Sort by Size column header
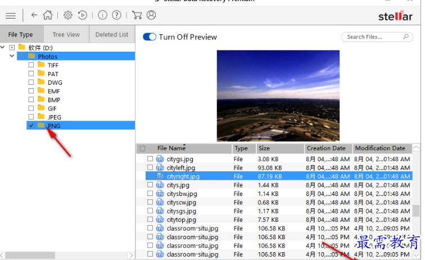Image resolution: width=425 pixels, height=260 pixels. [281, 148]
